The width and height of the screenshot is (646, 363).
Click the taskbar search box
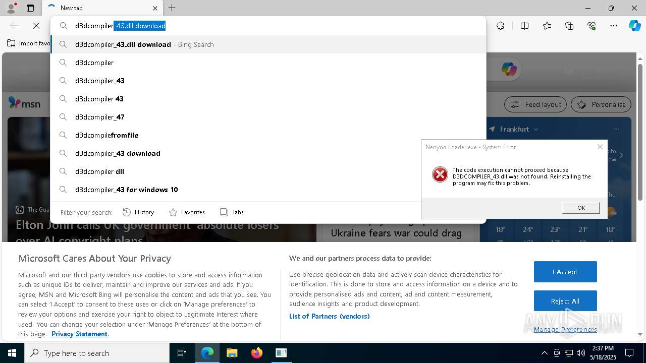click(97, 353)
